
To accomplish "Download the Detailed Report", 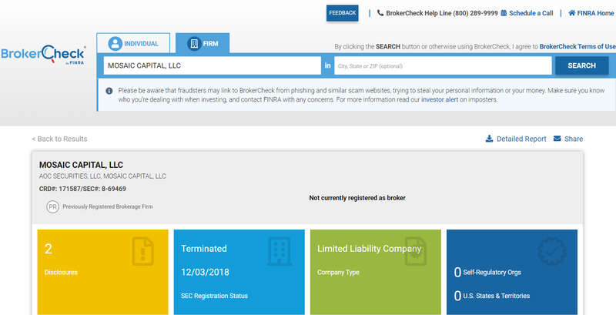I will click(x=516, y=139).
